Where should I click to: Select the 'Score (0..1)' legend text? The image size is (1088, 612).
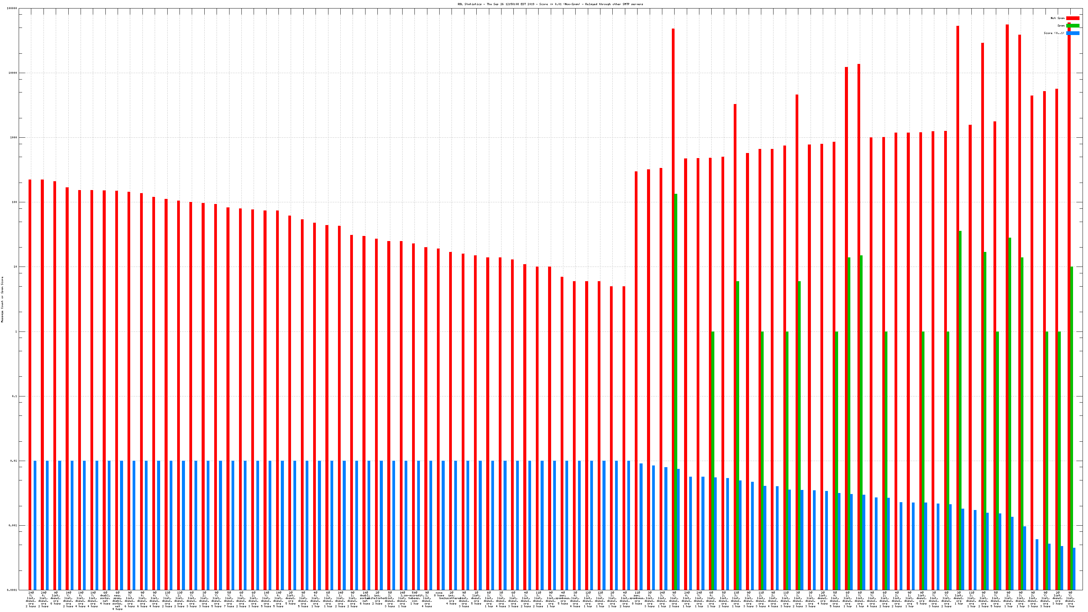point(1054,33)
